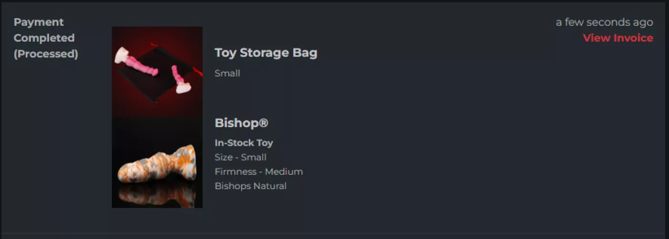Click the Small size under Toy Storage Bag

[227, 74]
